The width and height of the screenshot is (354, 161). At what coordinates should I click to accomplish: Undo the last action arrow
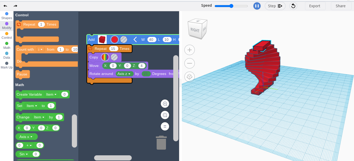pyautogui.click(x=5, y=6)
